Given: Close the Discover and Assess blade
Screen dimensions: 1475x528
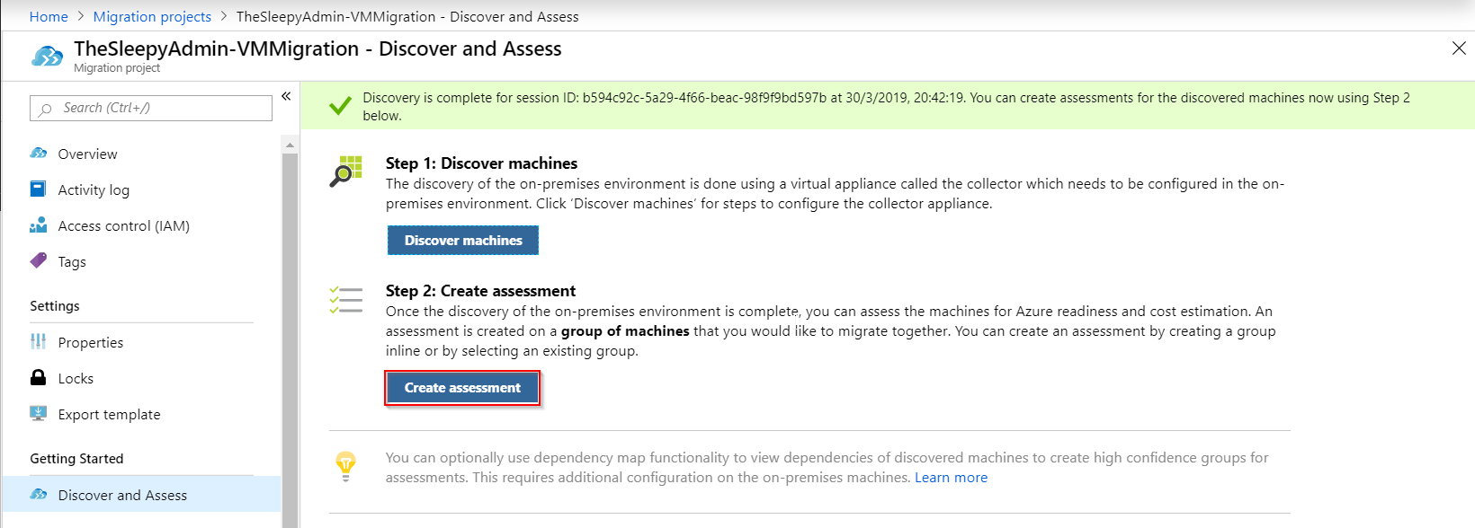Looking at the screenshot, I should [x=1458, y=48].
